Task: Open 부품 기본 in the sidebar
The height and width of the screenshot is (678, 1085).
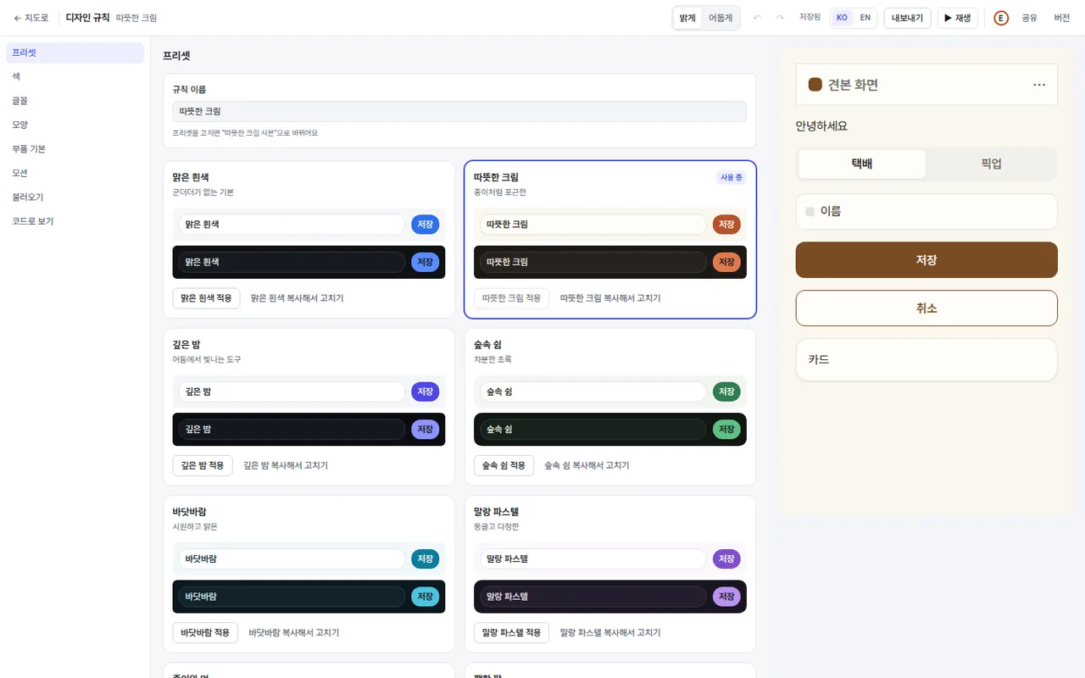Action: pos(75,149)
